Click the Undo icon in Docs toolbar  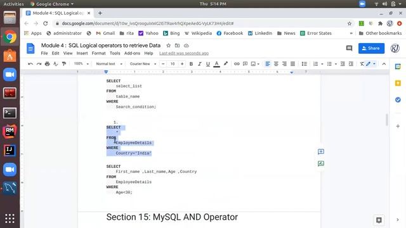(x=30, y=64)
